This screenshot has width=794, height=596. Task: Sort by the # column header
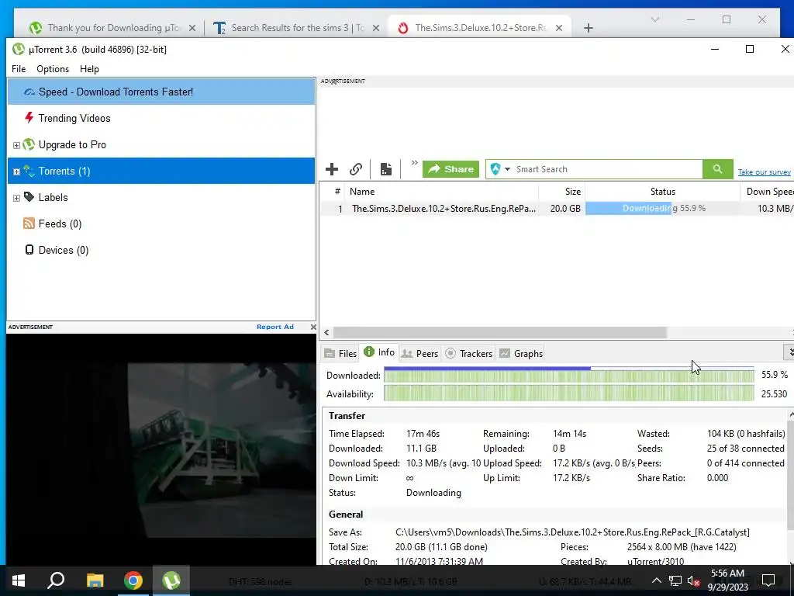pos(337,192)
